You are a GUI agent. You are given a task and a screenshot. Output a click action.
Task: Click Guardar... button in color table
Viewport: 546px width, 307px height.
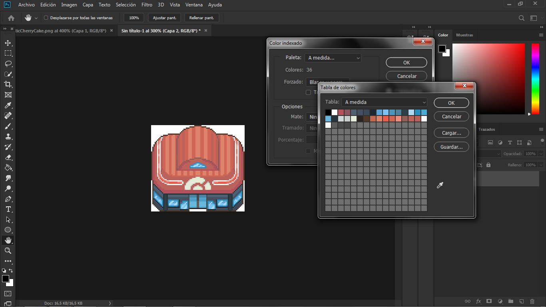coord(451,147)
